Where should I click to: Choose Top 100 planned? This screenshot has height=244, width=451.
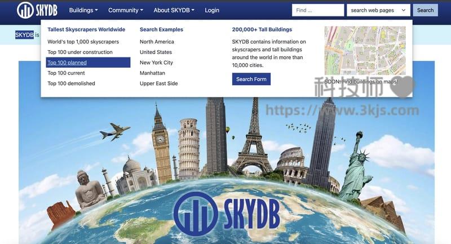(x=88, y=63)
